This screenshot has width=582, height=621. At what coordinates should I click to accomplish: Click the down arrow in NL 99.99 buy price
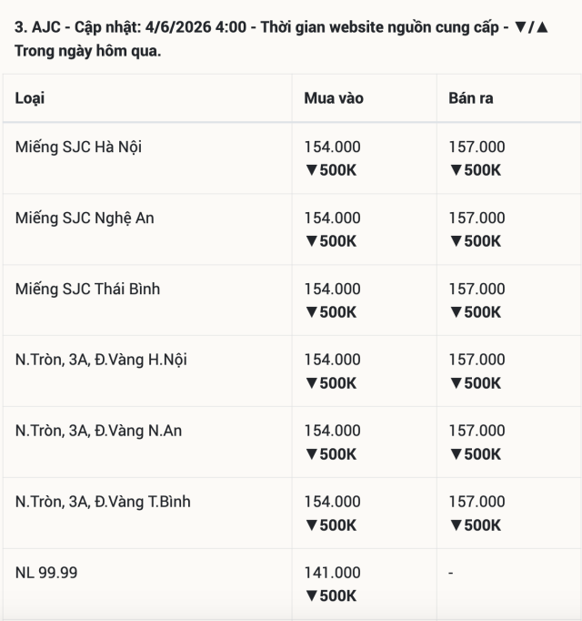coord(311,596)
